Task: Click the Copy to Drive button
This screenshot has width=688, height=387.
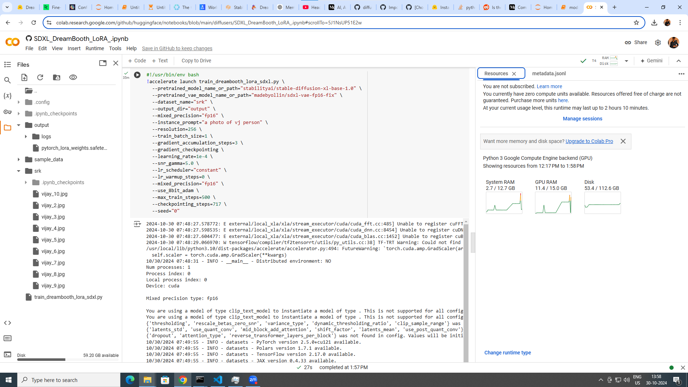Action: pyautogui.click(x=196, y=61)
